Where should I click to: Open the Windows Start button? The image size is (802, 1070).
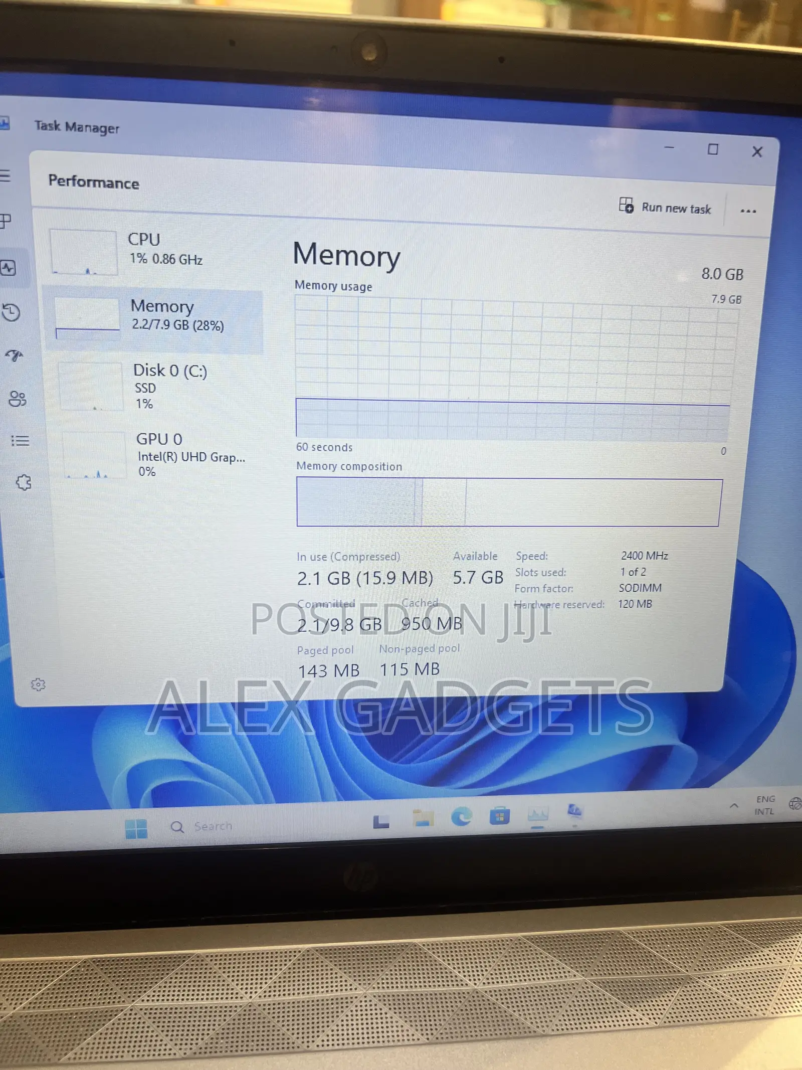136,829
